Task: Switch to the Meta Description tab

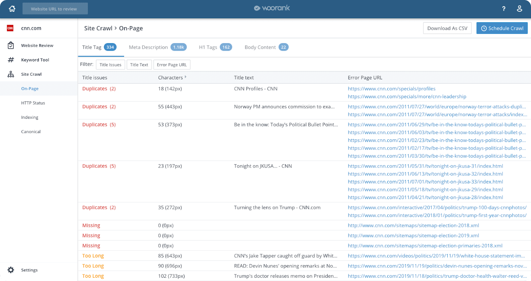Action: click(x=158, y=47)
